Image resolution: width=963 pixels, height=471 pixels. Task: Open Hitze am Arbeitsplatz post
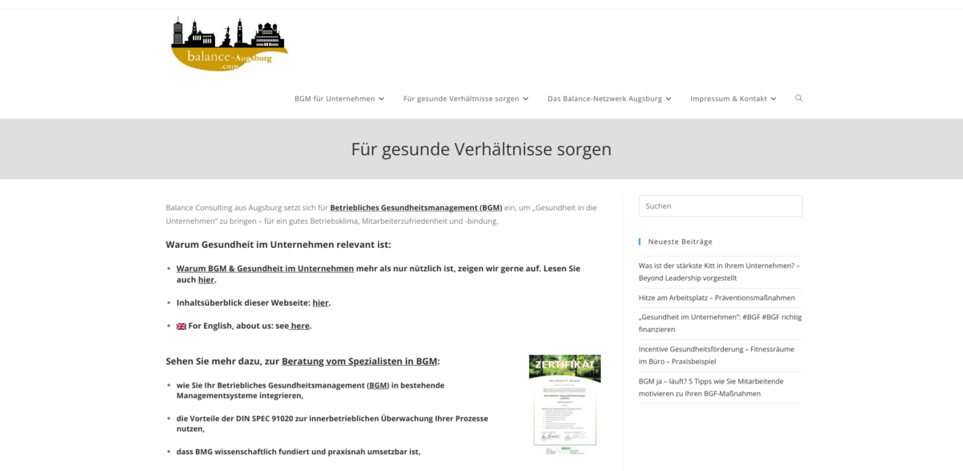pos(717,298)
